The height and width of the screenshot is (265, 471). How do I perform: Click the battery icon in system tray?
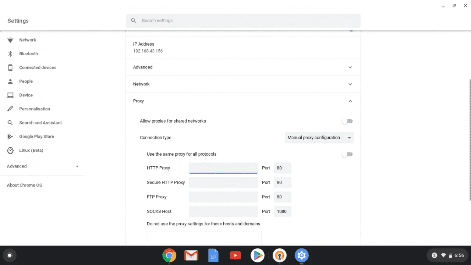coord(450,255)
